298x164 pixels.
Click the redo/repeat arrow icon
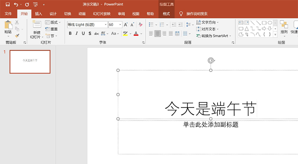27,4
